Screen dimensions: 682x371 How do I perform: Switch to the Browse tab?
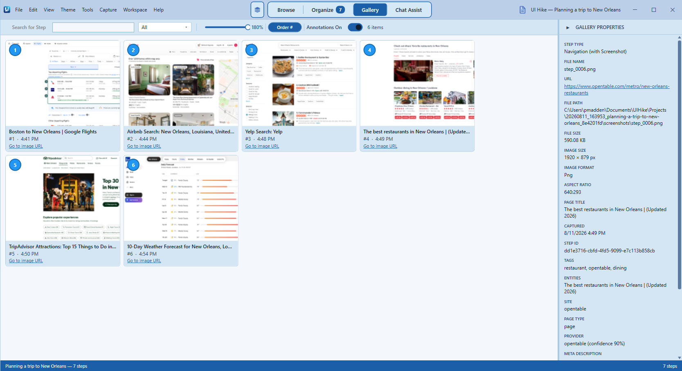[x=286, y=10]
